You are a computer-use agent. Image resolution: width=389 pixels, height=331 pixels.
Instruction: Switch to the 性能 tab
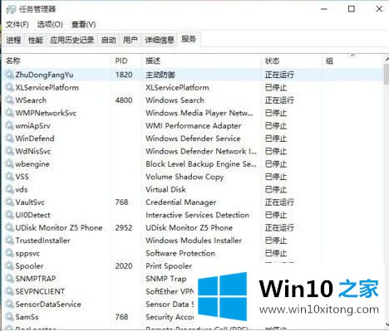click(x=36, y=40)
